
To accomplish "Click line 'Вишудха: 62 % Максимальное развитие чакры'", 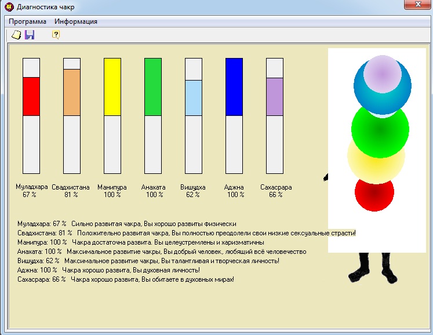I will pos(148,261).
